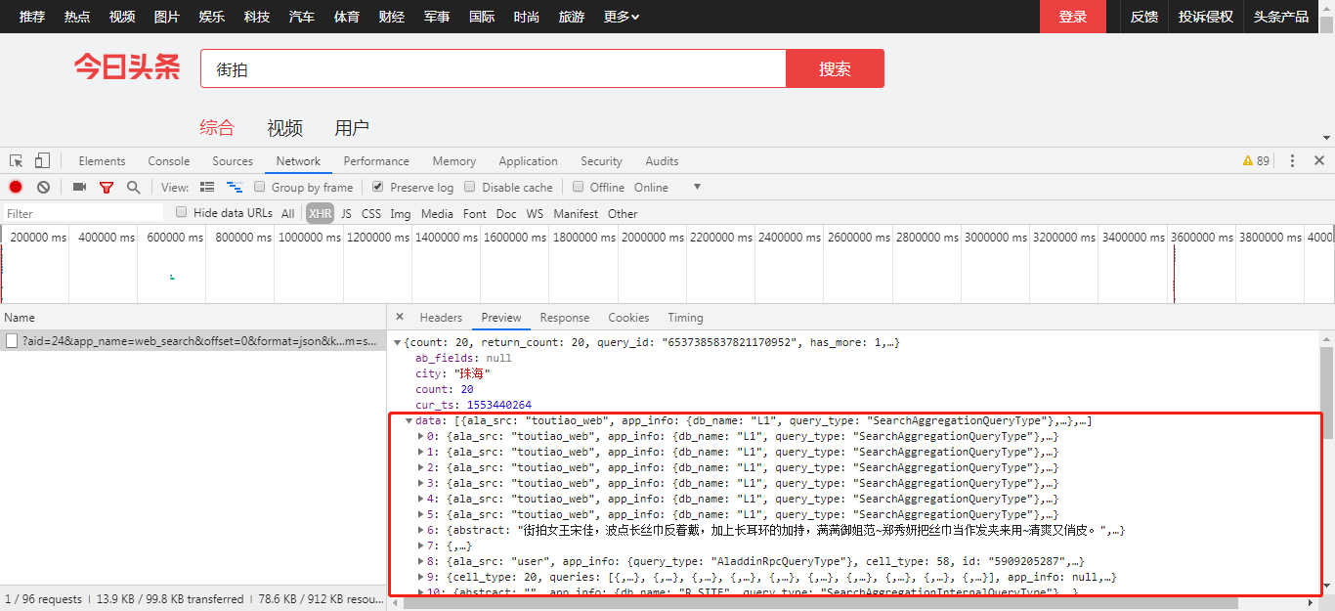Toggle the capture screenshots camera icon
This screenshot has height=611, width=1335.
pos(80,187)
